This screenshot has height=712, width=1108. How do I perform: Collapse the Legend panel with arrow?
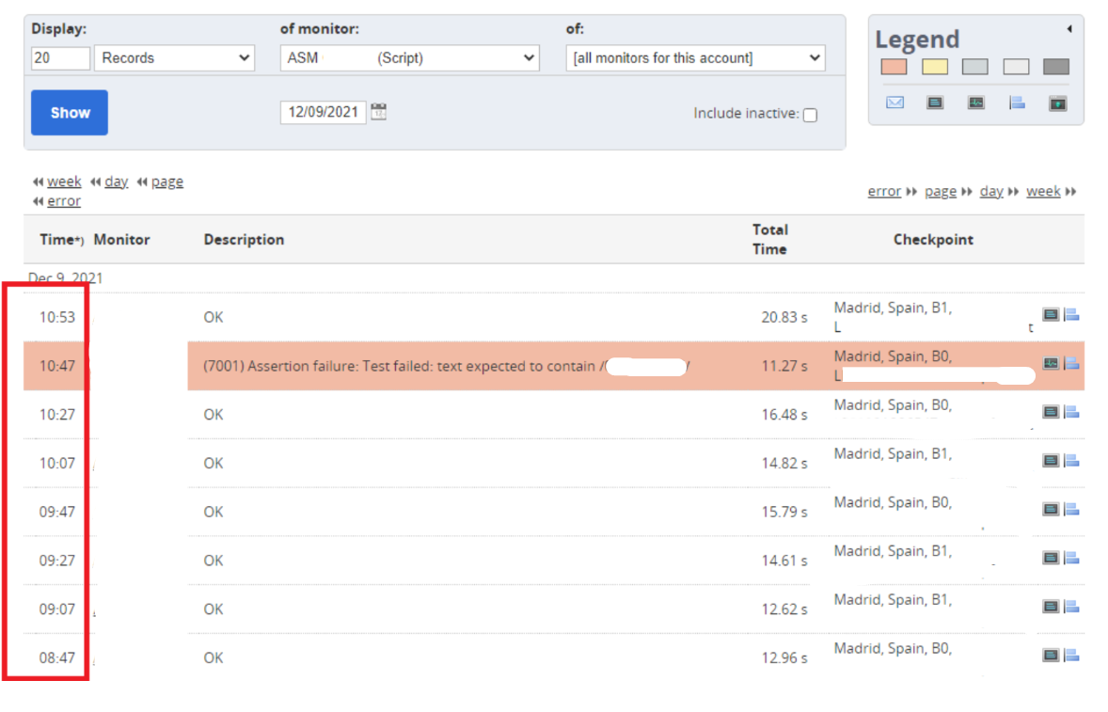pos(1069,29)
